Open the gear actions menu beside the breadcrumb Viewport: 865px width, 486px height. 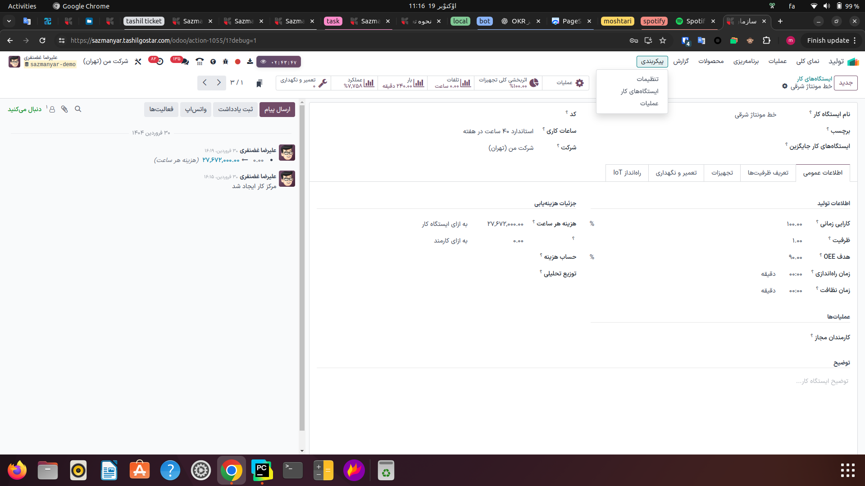point(785,86)
